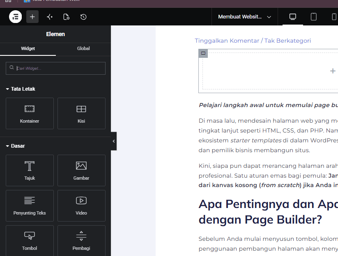This screenshot has height=256, width=338.
Task: Select the Global tab
Action: point(83,48)
